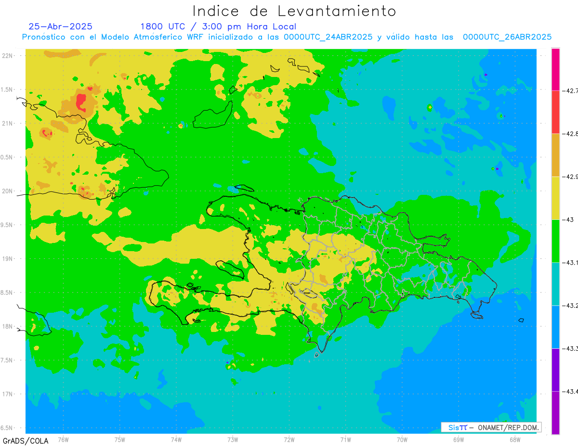Select the red swatch in the color legend

click(555, 112)
